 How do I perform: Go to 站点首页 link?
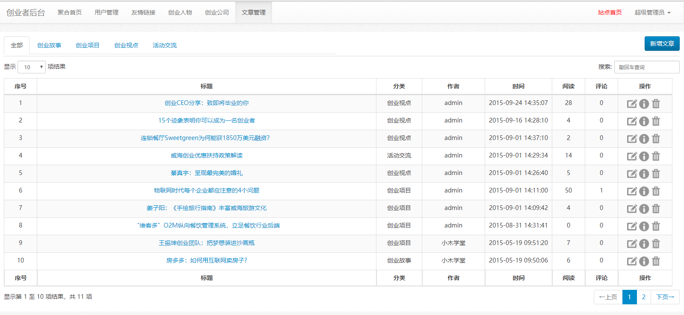[610, 12]
